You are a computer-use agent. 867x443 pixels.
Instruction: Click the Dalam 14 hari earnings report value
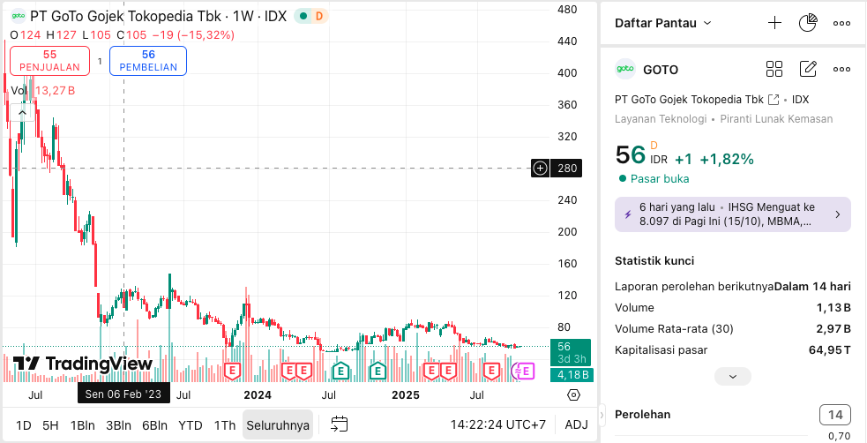[x=813, y=287]
